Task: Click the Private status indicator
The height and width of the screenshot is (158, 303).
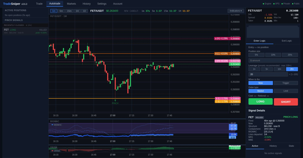Action: 286,4
